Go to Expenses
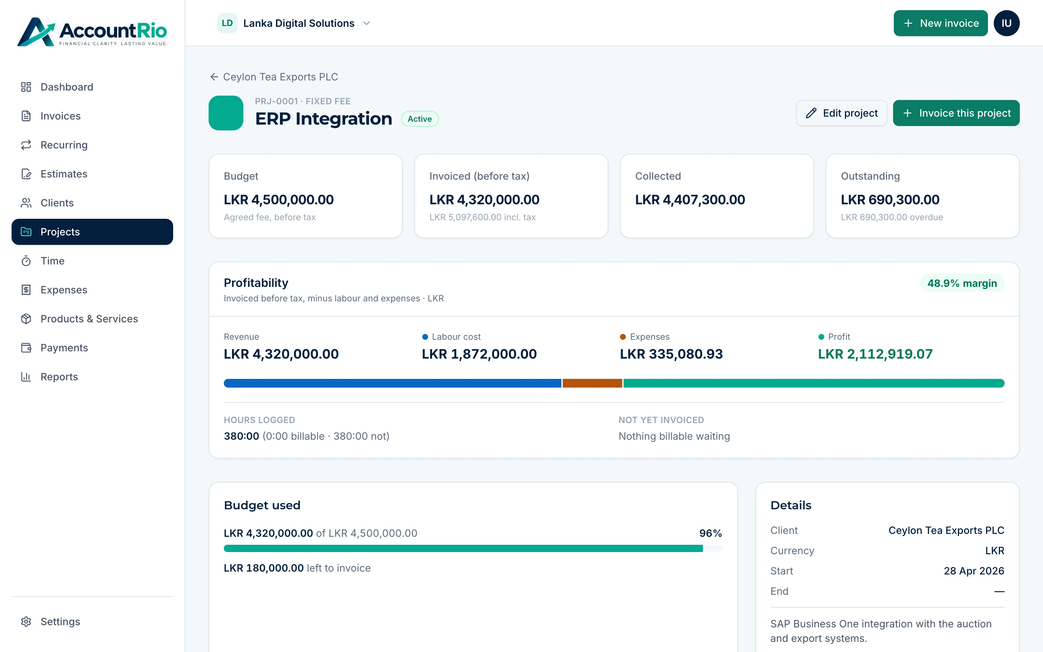 92,290
